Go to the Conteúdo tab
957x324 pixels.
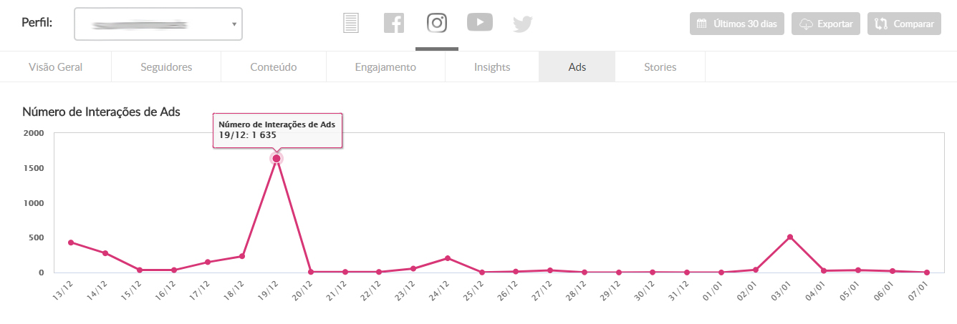(x=274, y=67)
